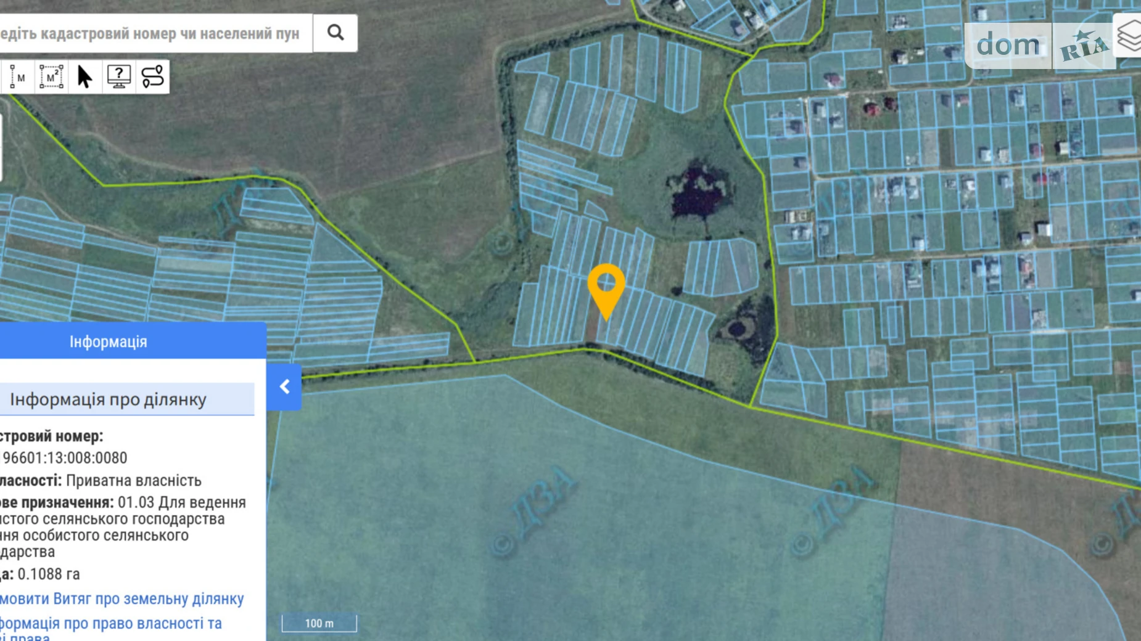Click the left-edge map control strip

coord(1,148)
